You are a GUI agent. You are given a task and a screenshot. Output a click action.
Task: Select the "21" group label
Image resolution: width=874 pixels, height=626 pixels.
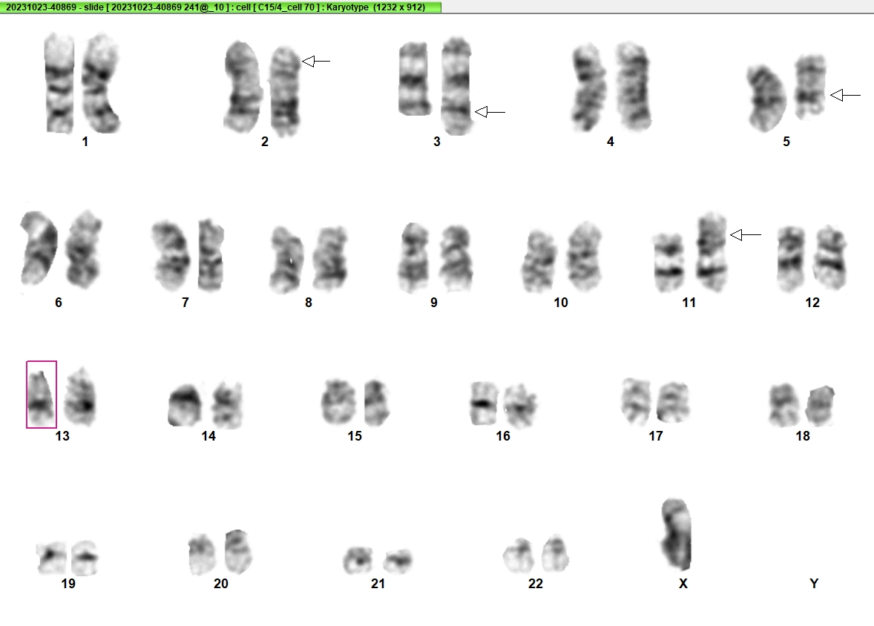[x=378, y=584]
